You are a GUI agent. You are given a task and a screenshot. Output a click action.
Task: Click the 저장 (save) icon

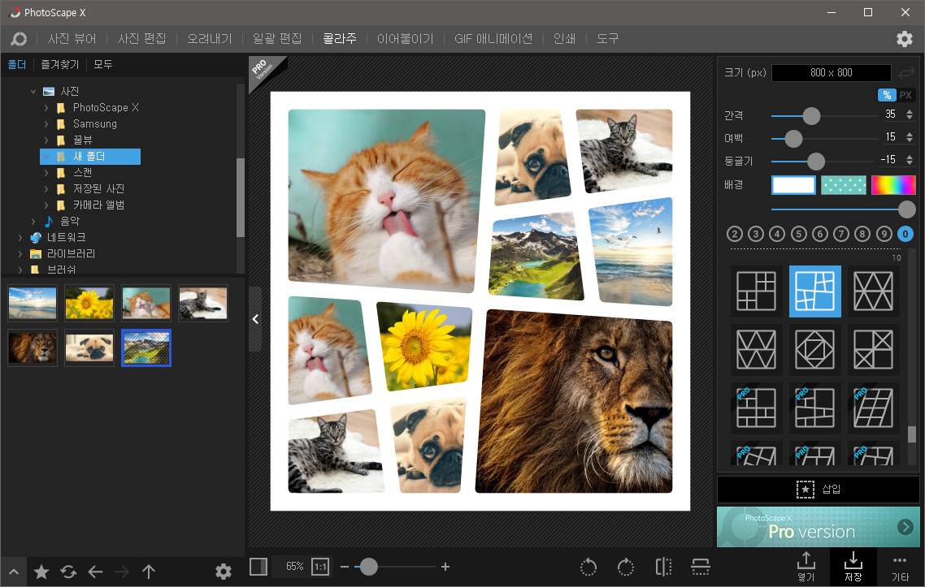click(853, 567)
